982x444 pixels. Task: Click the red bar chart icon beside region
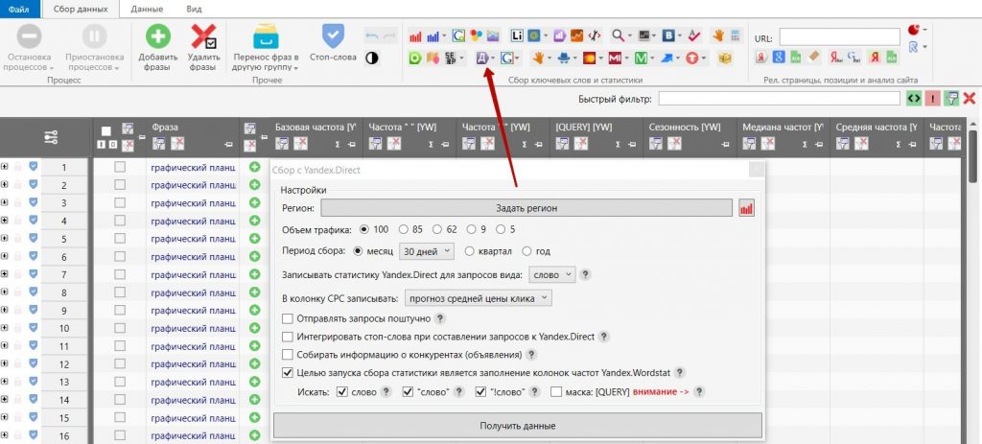[747, 208]
